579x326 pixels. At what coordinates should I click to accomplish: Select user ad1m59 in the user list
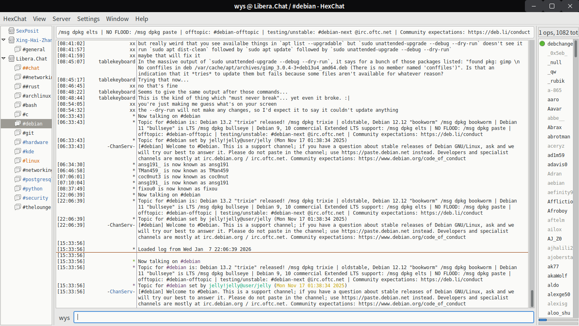coord(556,155)
